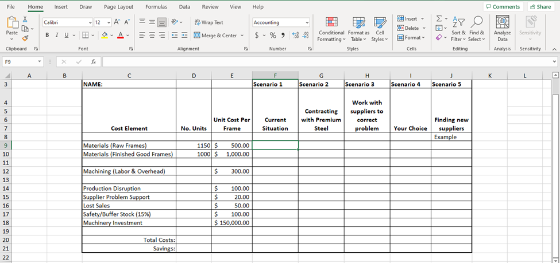
Task: Apply comma style format
Action: [x=283, y=36]
